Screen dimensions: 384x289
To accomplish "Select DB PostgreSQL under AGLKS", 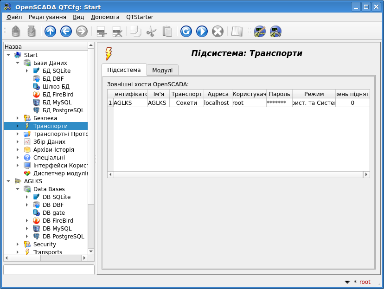I will click(64, 236).
